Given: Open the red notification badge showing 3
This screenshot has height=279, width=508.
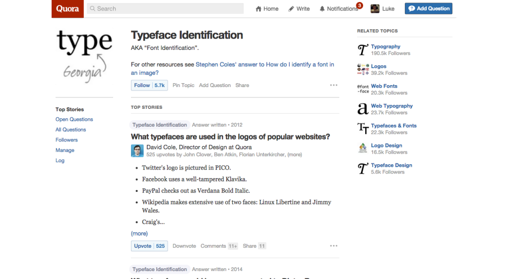Looking at the screenshot, I should coord(359,5).
